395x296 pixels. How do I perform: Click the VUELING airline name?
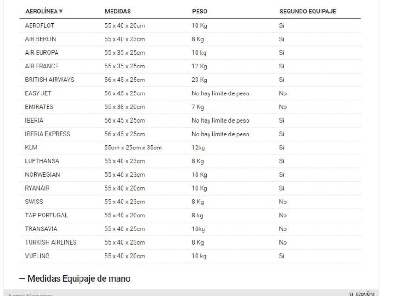(37, 255)
